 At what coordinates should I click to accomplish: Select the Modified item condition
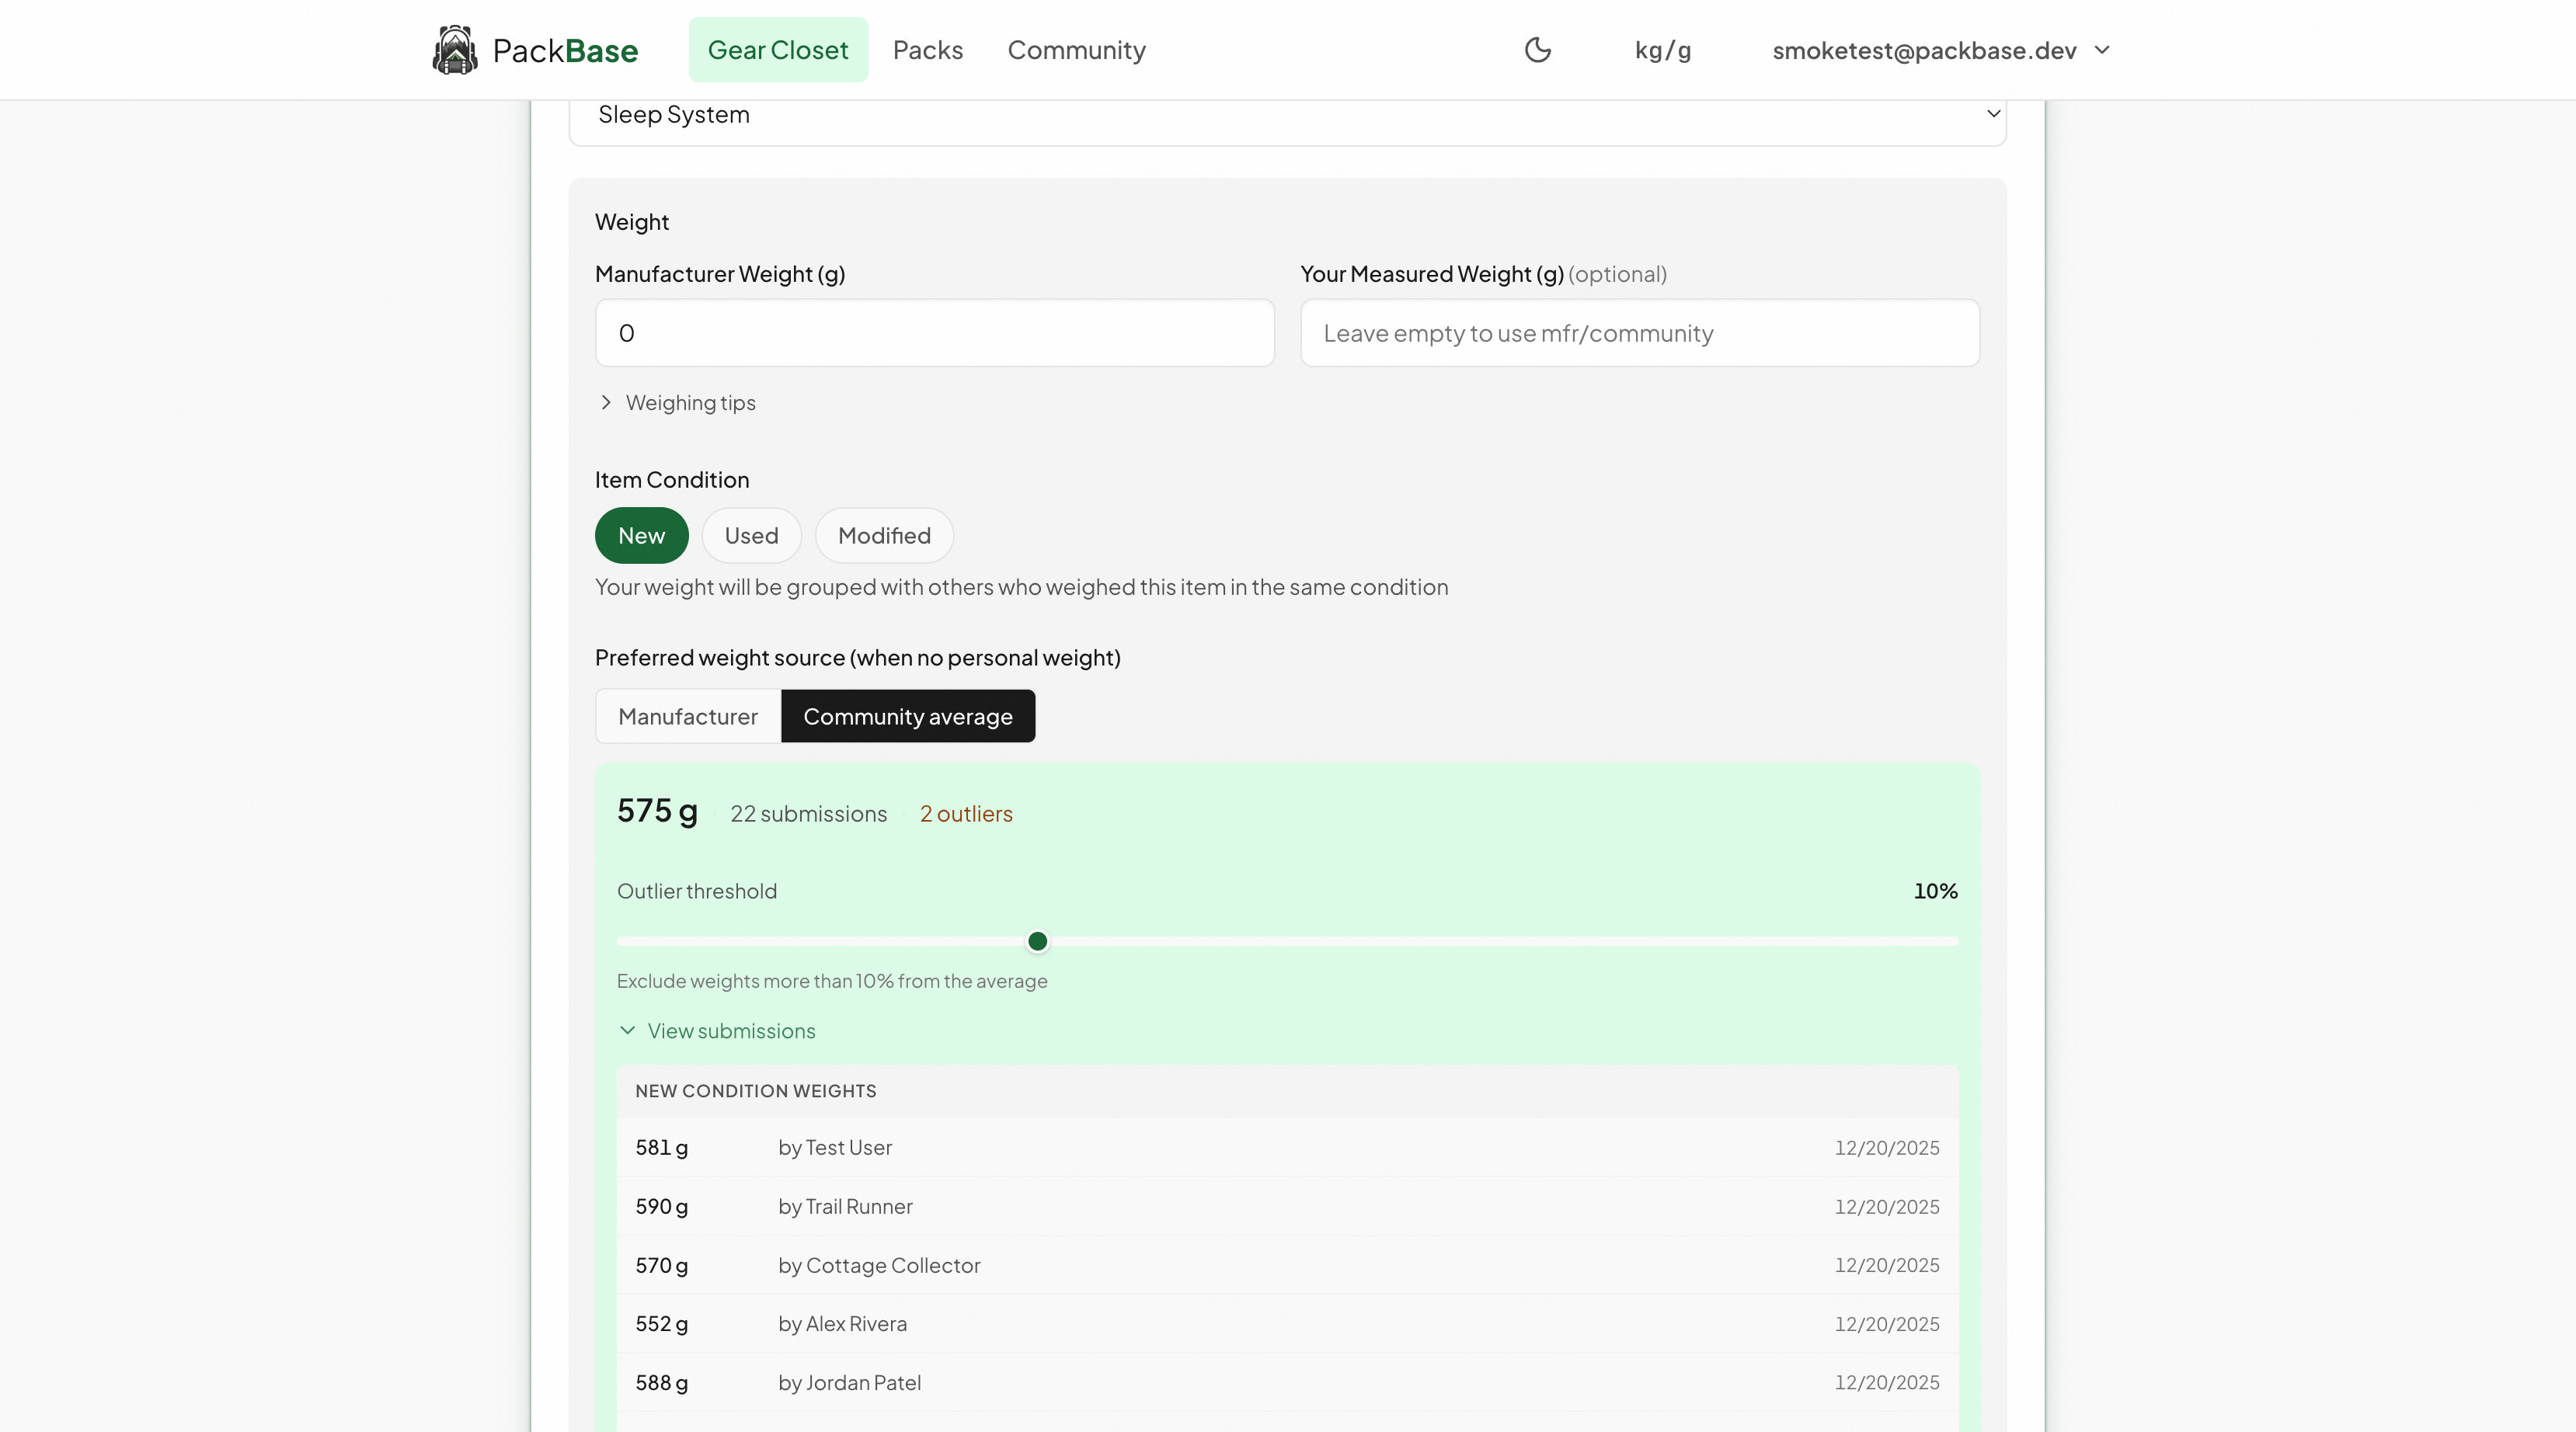coord(884,536)
